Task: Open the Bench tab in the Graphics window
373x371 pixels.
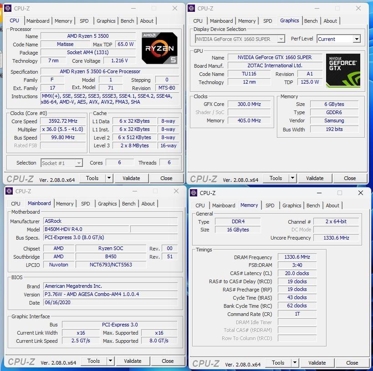Action: (x=311, y=21)
